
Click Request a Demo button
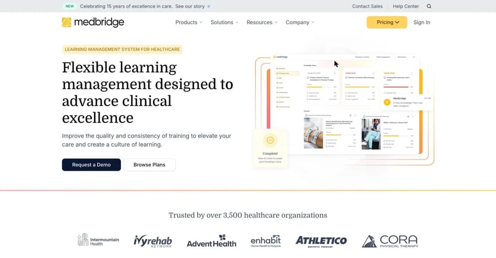(91, 165)
